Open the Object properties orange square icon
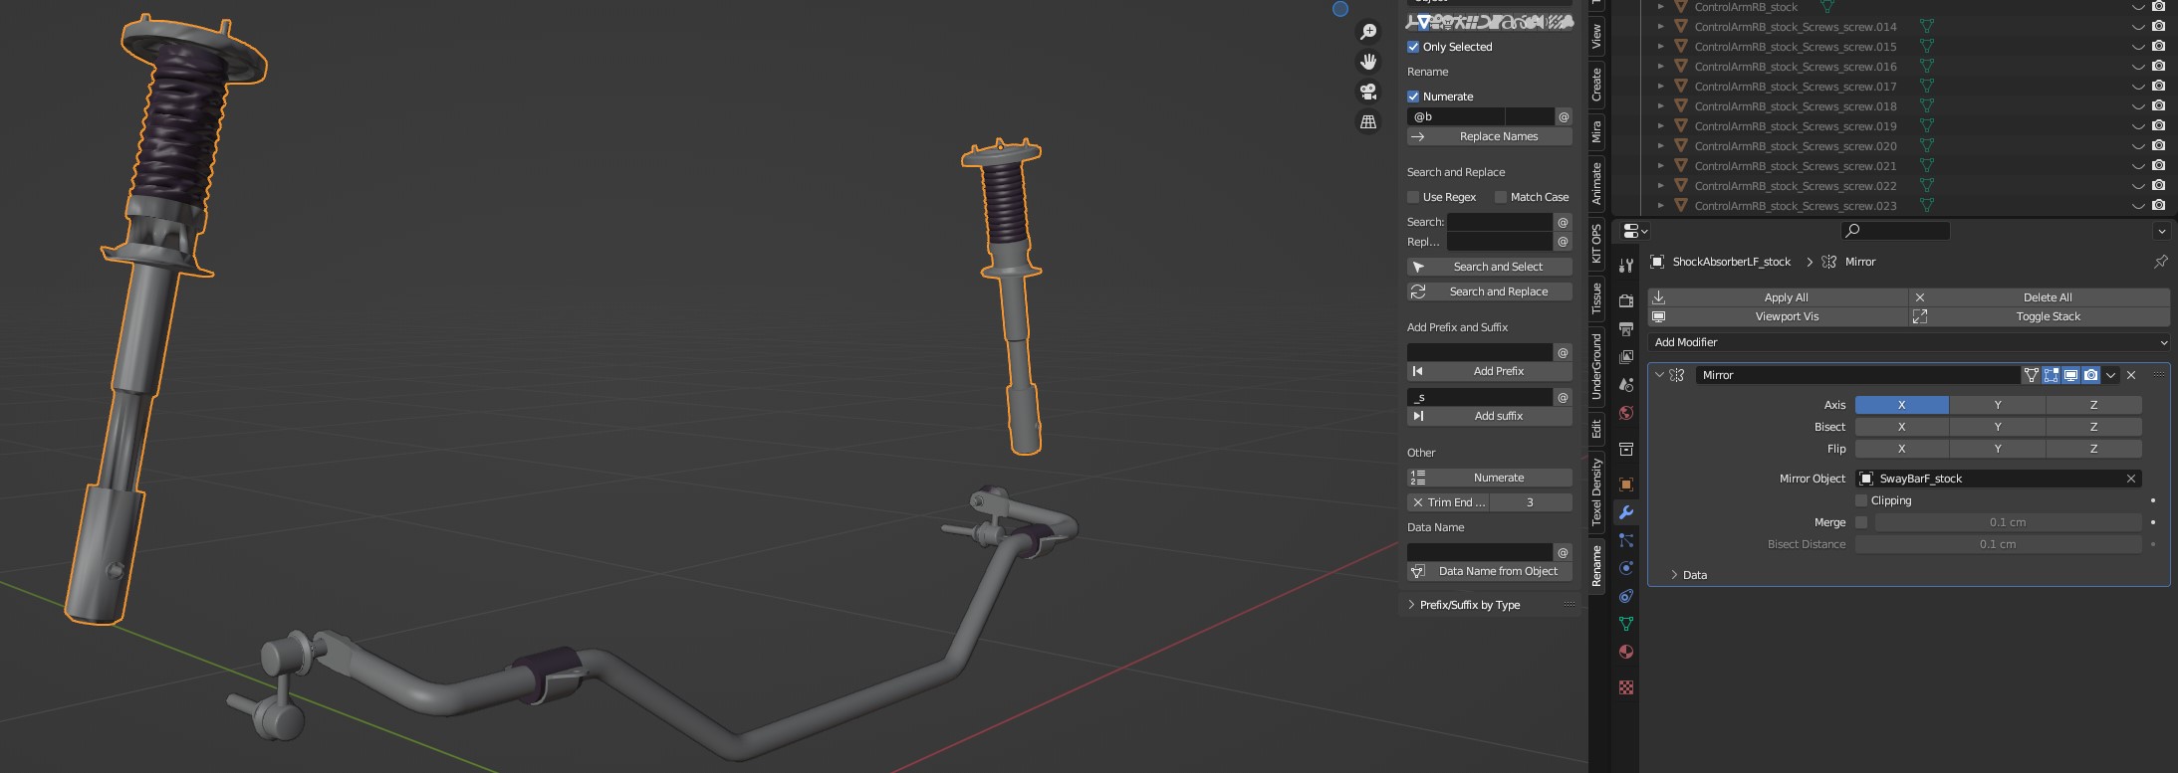 [1626, 484]
